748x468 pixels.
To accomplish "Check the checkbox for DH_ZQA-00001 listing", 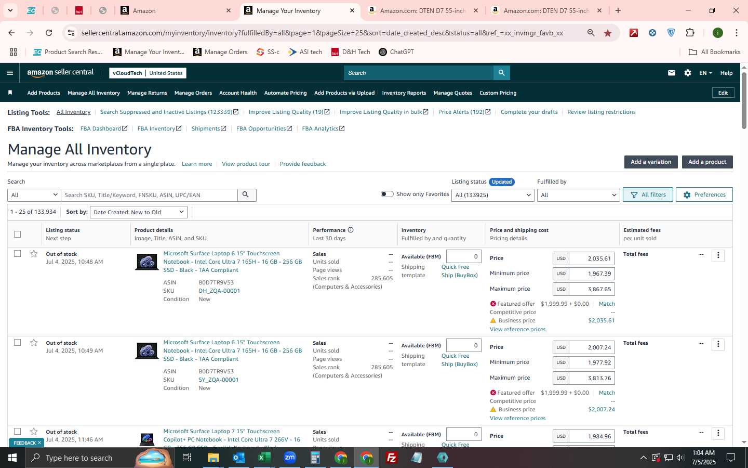I will click(17, 254).
